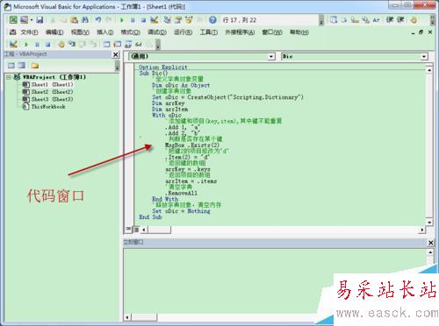Reset the project with standard toolbar stop
The image size is (439, 326).
tap(143, 20)
